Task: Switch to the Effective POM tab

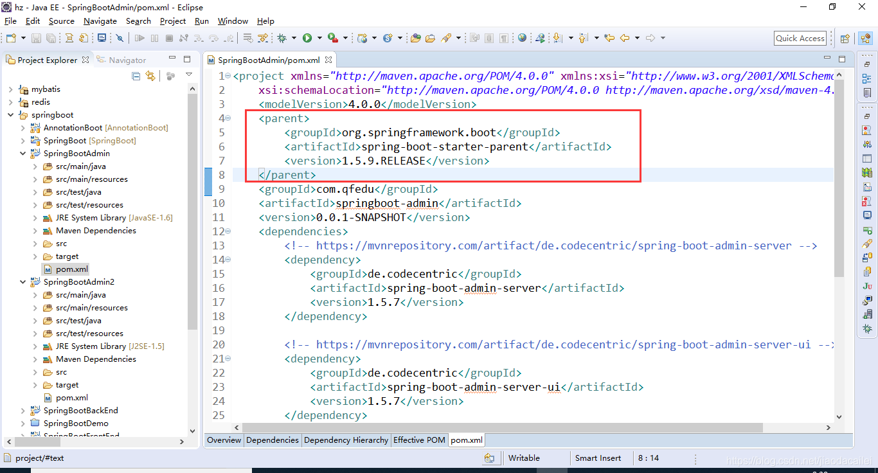Action: (x=419, y=440)
